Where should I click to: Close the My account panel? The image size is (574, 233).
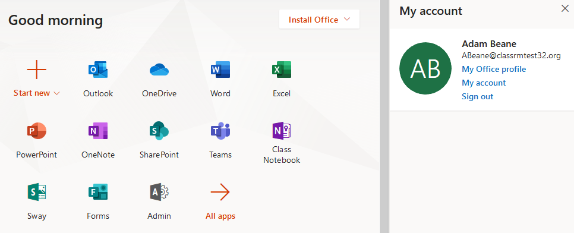(x=565, y=8)
